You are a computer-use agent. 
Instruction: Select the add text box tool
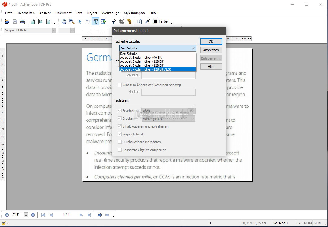tap(103, 21)
